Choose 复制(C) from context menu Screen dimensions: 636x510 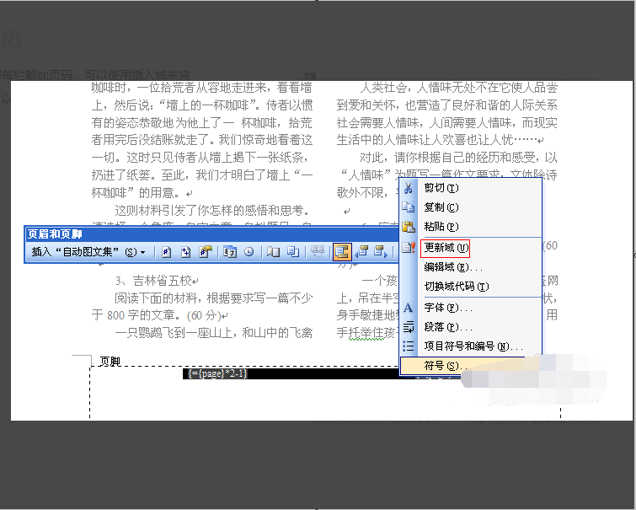tap(471, 207)
